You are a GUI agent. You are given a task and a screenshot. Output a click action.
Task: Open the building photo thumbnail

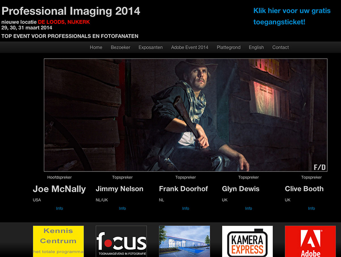[x=185, y=241]
